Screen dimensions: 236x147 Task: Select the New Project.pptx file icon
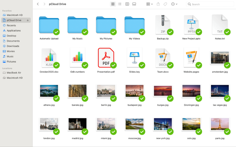point(191,25)
